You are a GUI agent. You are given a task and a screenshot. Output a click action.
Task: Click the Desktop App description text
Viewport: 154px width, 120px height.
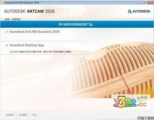click(x=41, y=52)
